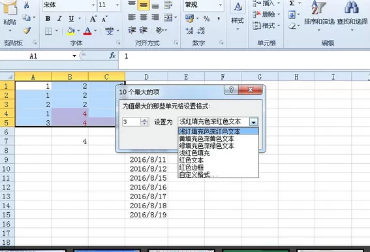Open the font size 11 dropdown
Image resolution: width=370 pixels, height=252 pixels.
click(117, 5)
